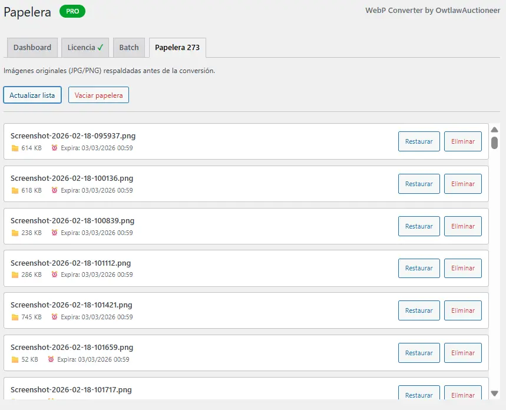Click the green PRO badge
Screen dimensions: 506x410
72,11
